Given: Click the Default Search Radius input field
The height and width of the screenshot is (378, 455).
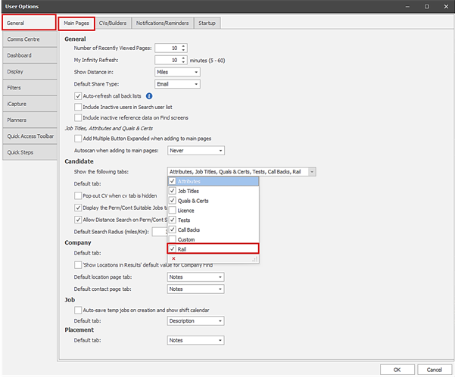Looking at the screenshot, I should pos(160,232).
